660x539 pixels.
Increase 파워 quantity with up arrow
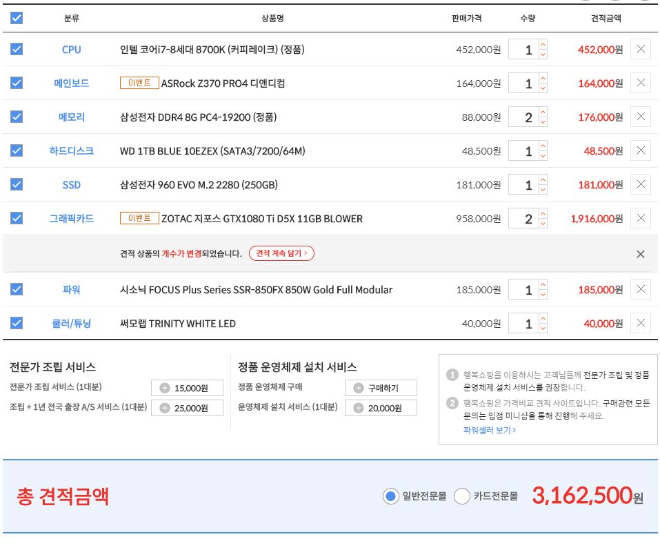tap(543, 284)
